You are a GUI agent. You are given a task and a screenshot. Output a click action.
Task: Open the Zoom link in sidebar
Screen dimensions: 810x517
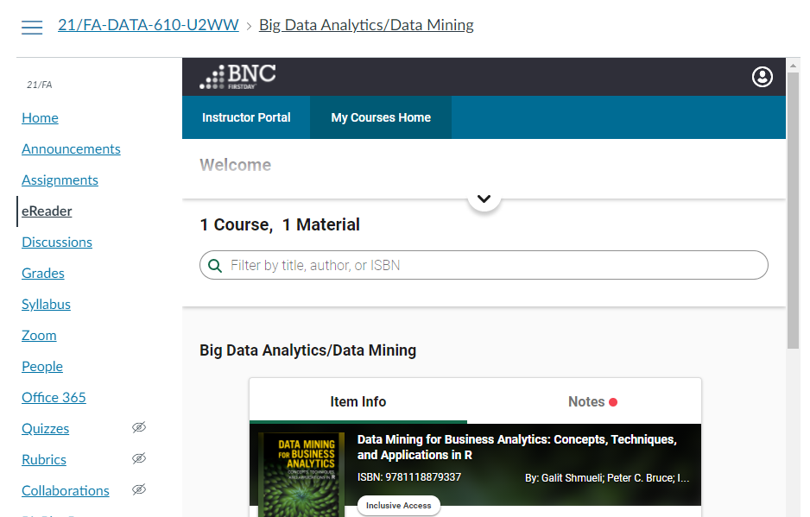point(39,335)
